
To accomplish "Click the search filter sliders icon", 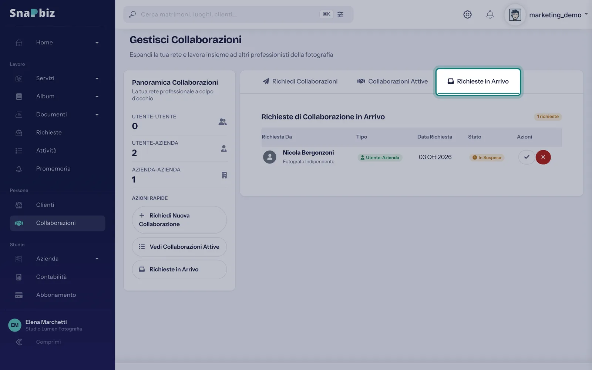I will coord(340,14).
